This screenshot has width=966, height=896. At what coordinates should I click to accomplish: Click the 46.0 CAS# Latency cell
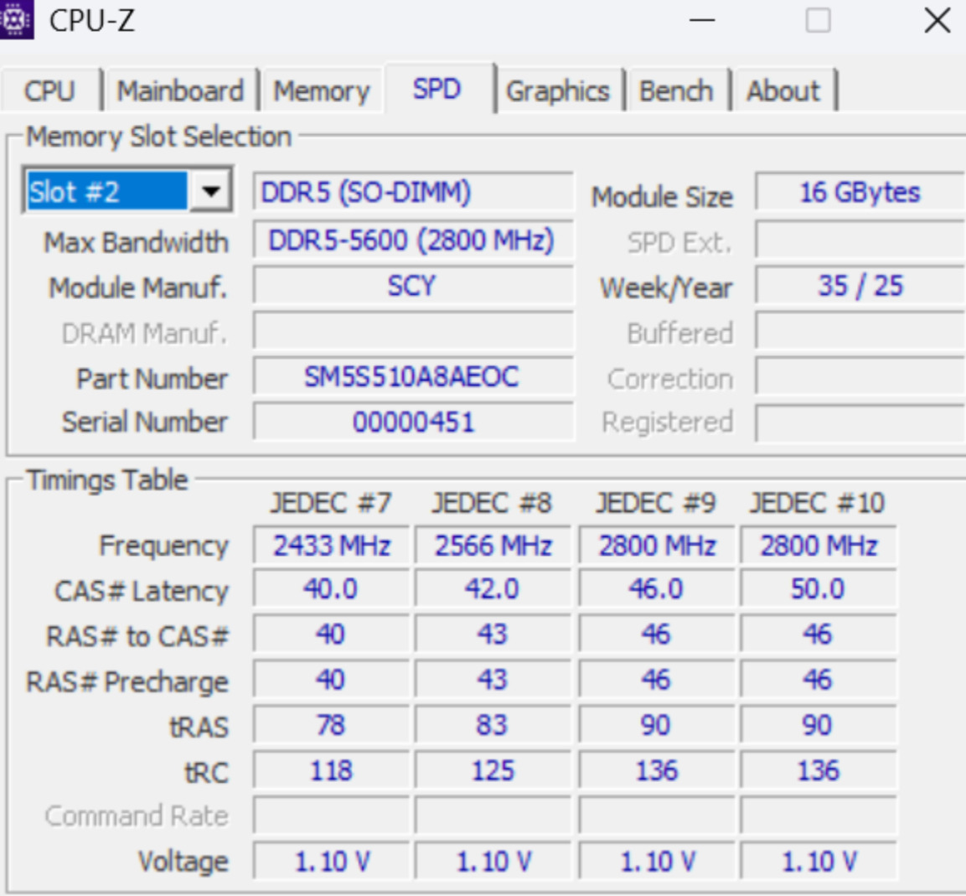(657, 589)
